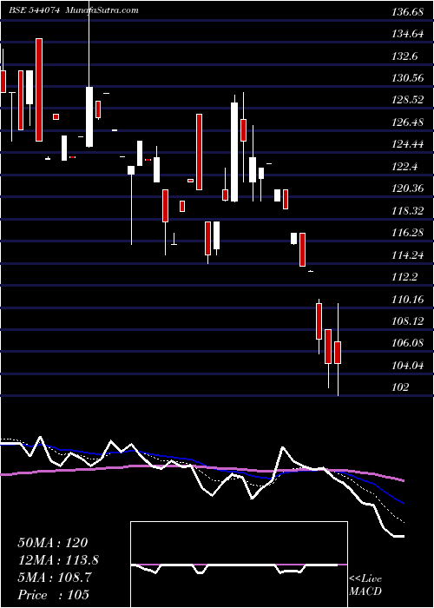The height and width of the screenshot is (608, 434).
Task: Click the 126.48 price axis label
Action: pos(407,122)
